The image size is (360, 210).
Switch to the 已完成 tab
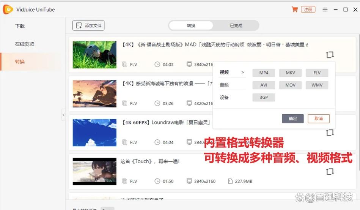(x=236, y=25)
